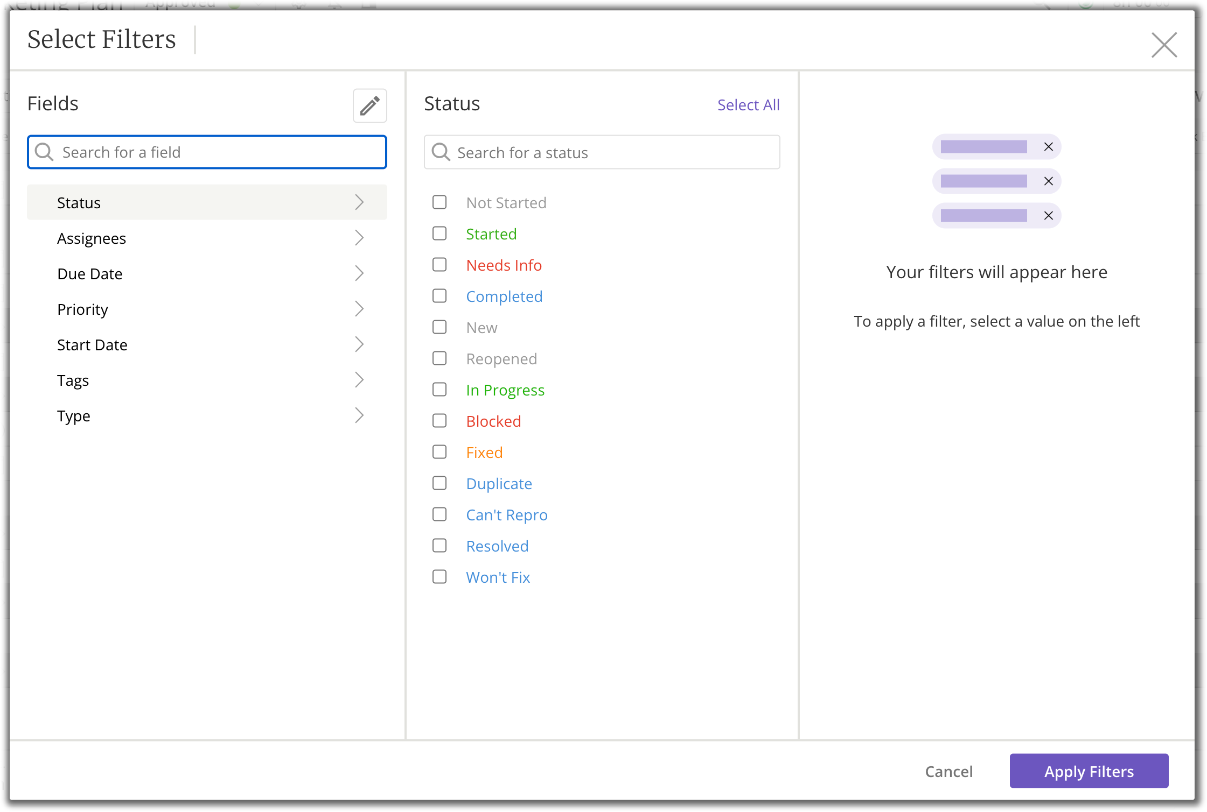Click the Cancel button to dismiss dialog
The height and width of the screenshot is (812, 1207).
(x=948, y=771)
